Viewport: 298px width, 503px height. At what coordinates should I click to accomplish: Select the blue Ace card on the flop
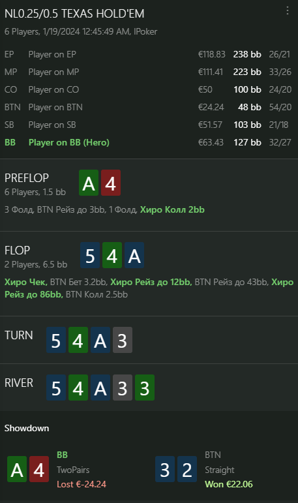(134, 255)
